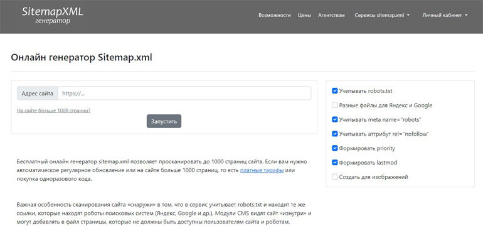Click the Запустить button
Screen dimensions: 483x233
tap(164, 121)
